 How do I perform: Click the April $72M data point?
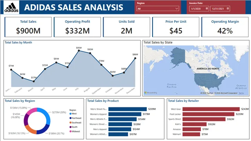pos(45,69)
